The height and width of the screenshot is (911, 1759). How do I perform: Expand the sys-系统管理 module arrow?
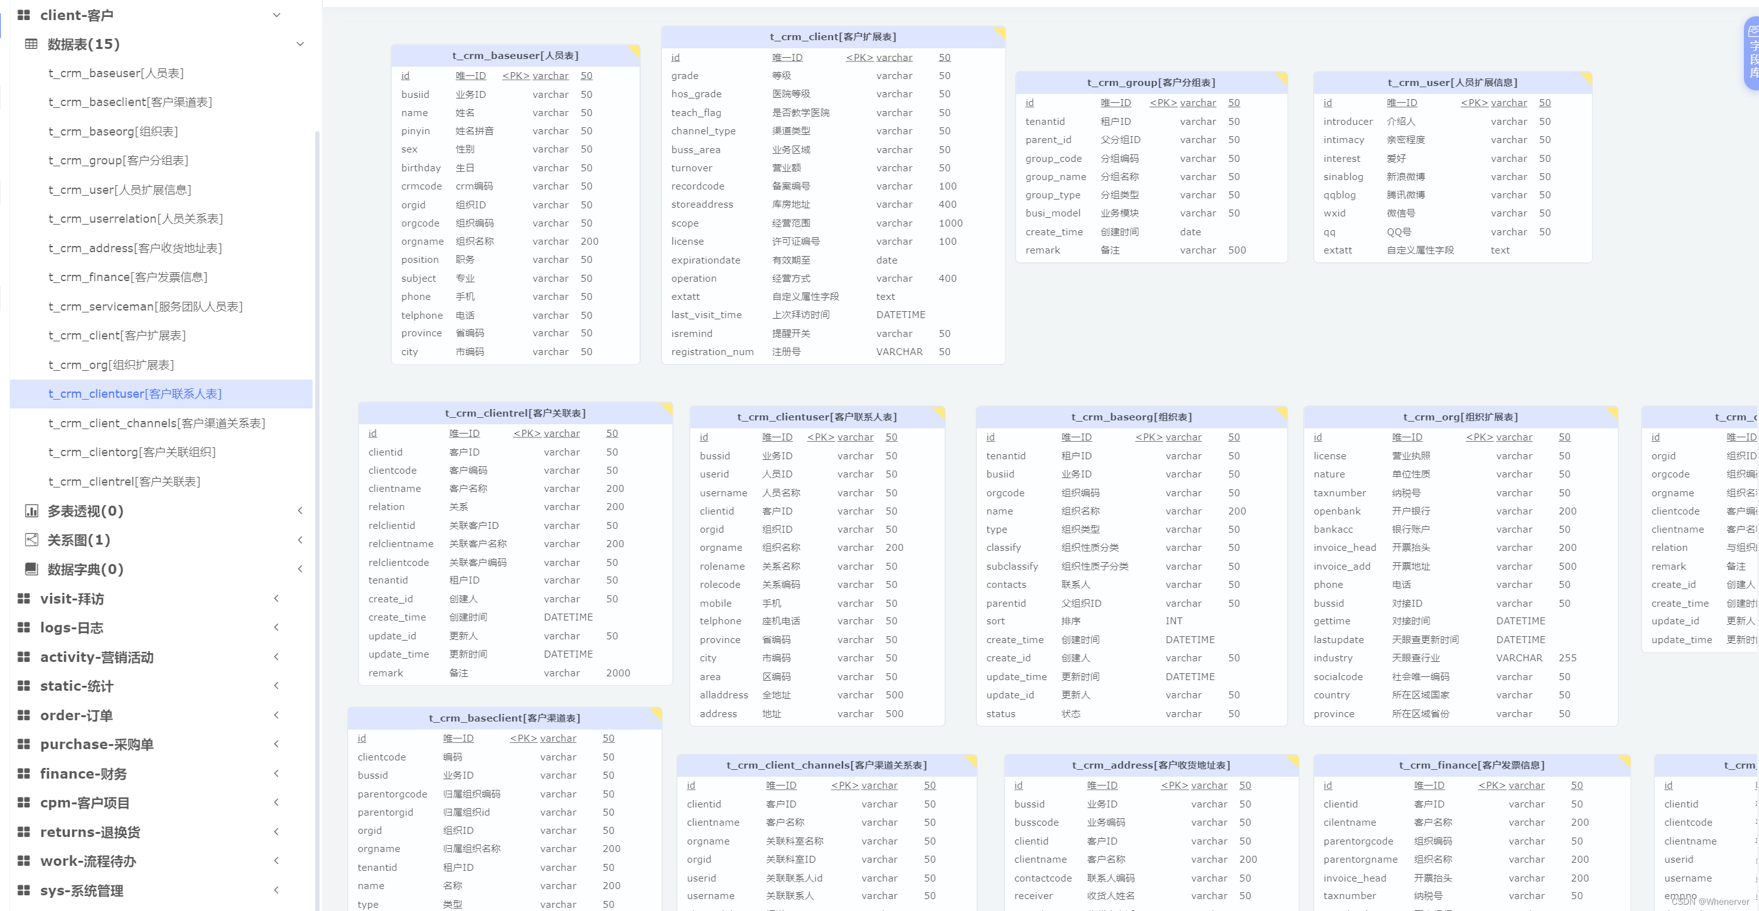click(x=277, y=890)
